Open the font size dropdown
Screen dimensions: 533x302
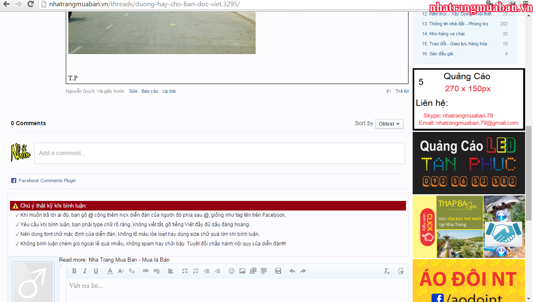pyautogui.click(x=121, y=271)
